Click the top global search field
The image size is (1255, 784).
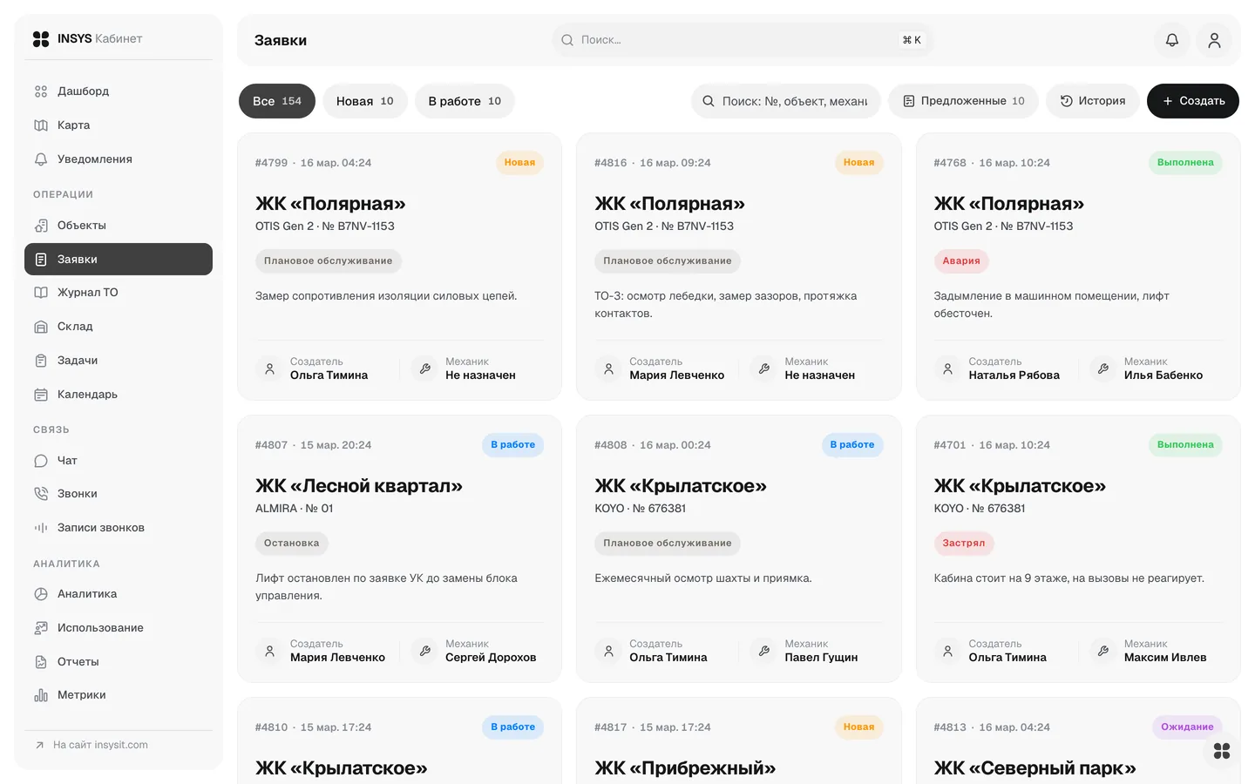pyautogui.click(x=743, y=40)
